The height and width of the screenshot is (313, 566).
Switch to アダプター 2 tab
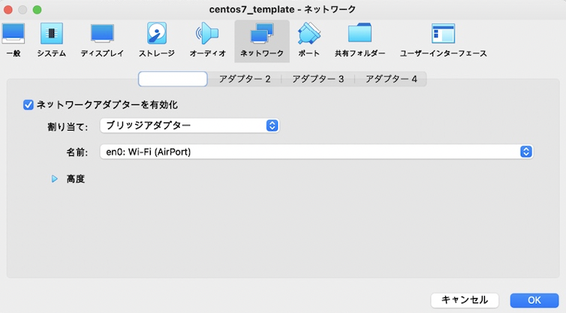point(245,79)
